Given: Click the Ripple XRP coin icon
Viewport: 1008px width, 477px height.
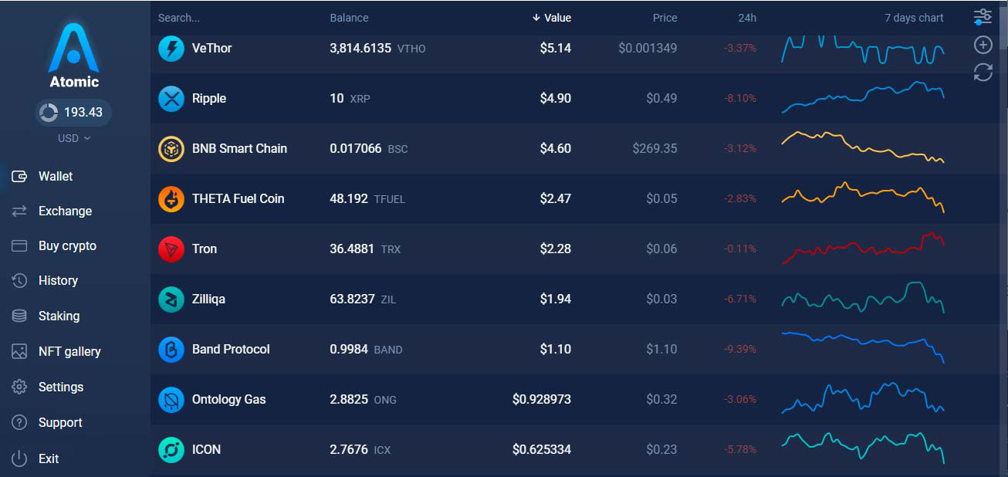Looking at the screenshot, I should click(171, 98).
